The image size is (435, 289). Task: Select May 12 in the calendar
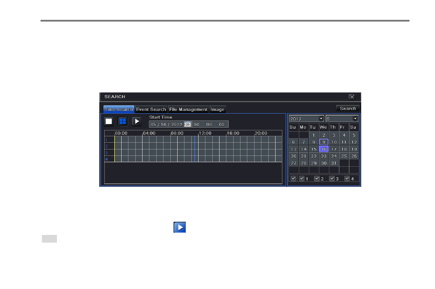coord(354,142)
